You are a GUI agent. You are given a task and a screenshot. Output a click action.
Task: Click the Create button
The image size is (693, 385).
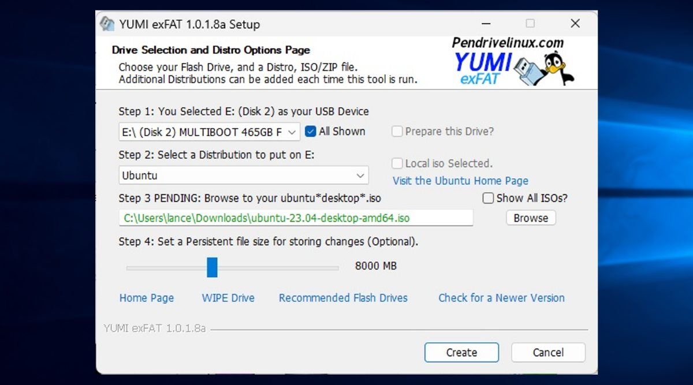(x=461, y=353)
